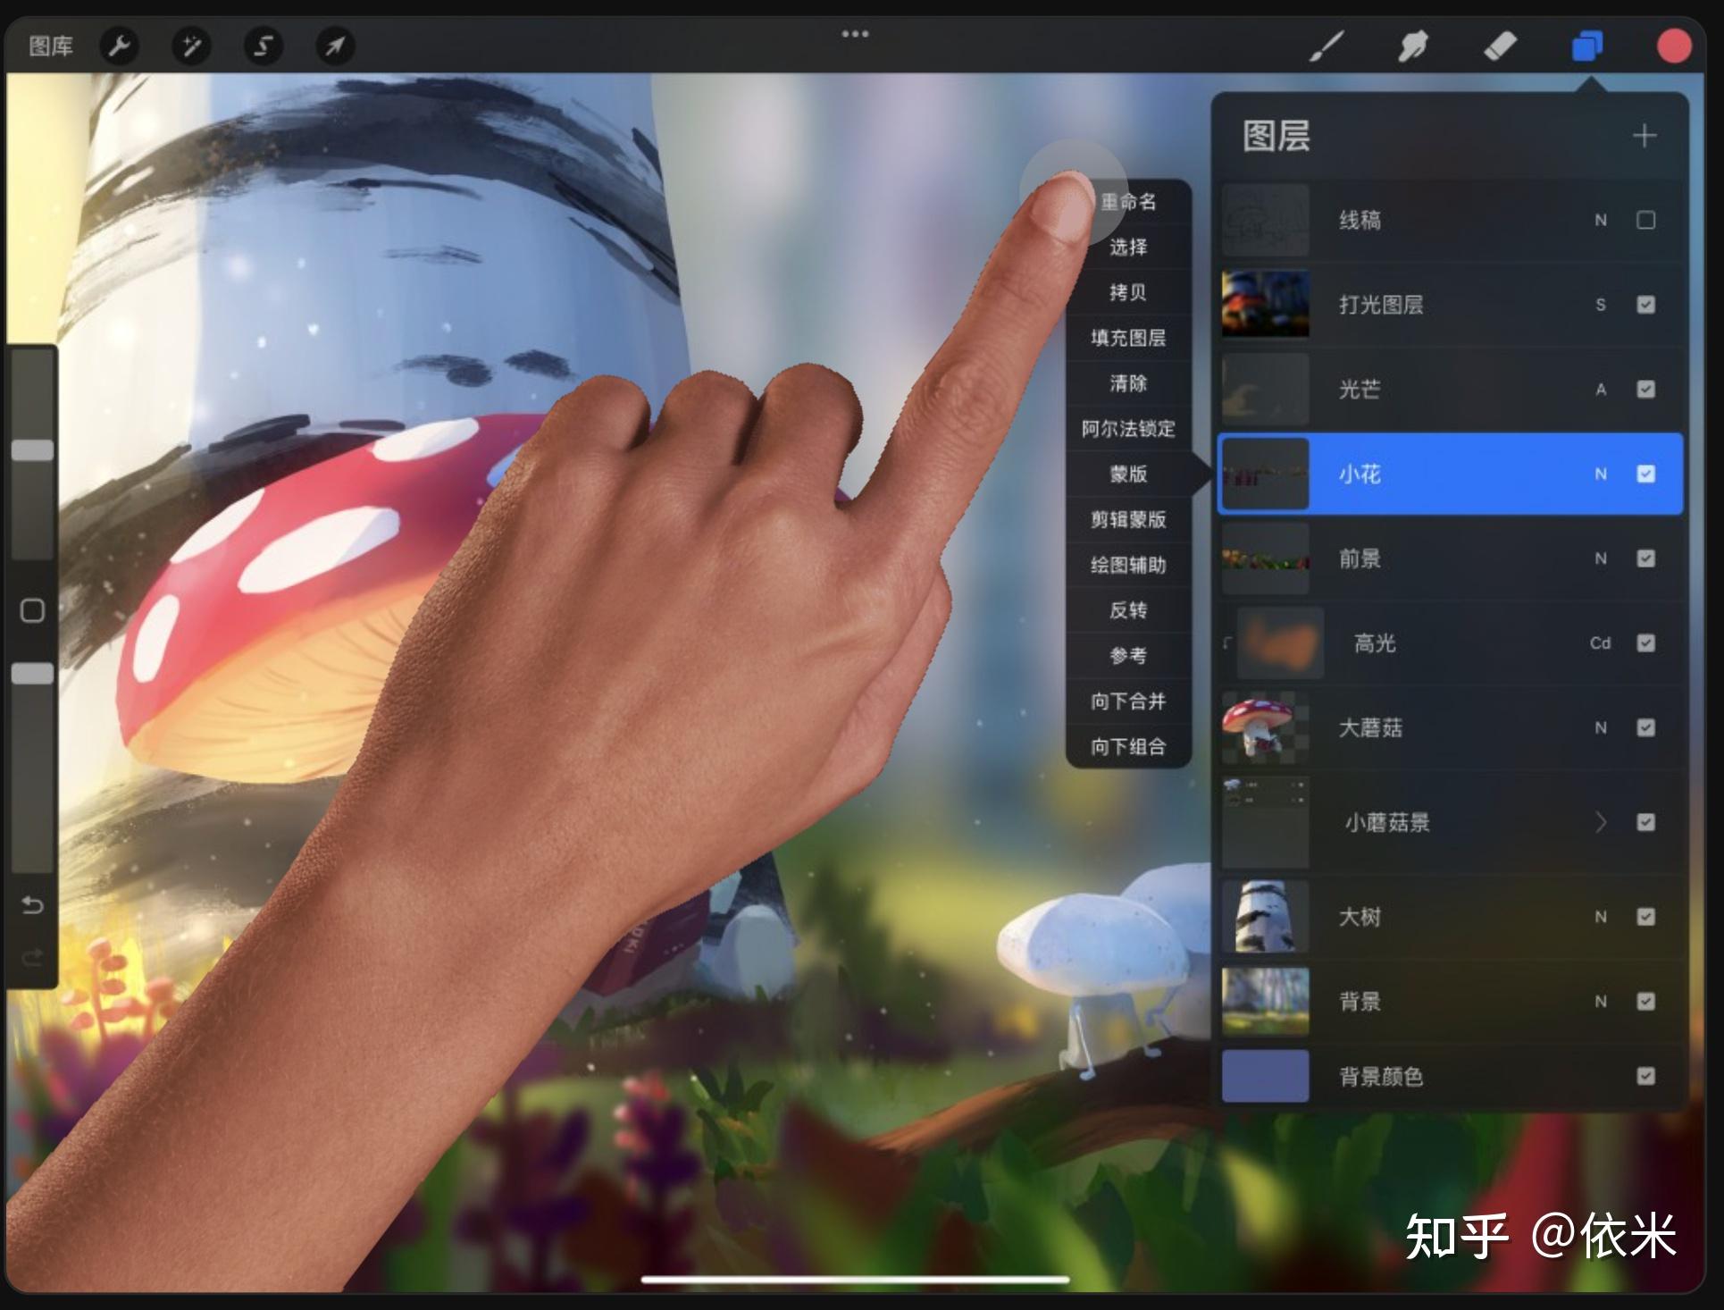Image resolution: width=1724 pixels, height=1310 pixels.
Task: Choose 重命名 from the layer menu
Action: coord(1128,204)
